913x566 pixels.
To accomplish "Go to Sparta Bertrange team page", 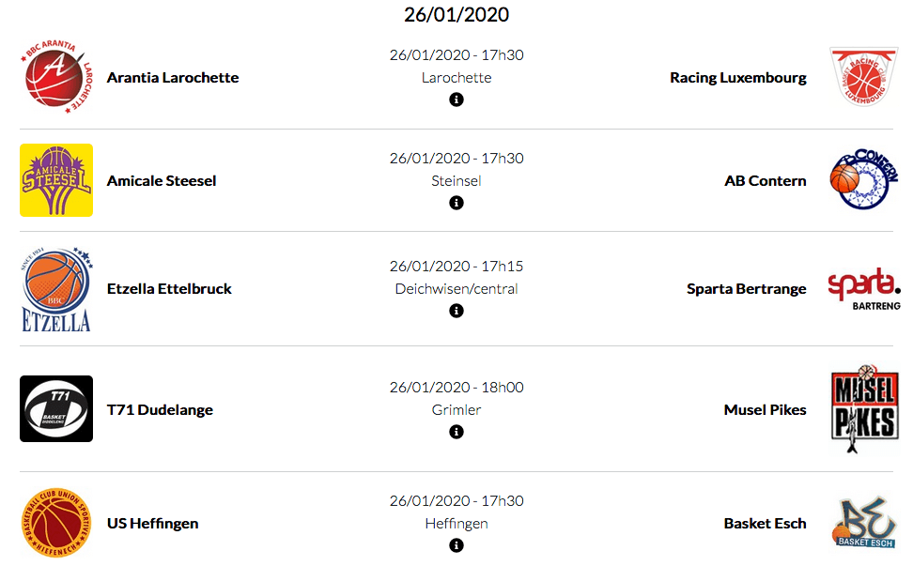I will [x=746, y=289].
